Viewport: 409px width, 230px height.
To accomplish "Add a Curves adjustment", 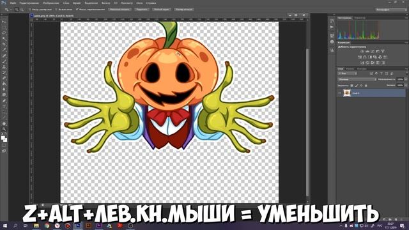I will pos(373,51).
